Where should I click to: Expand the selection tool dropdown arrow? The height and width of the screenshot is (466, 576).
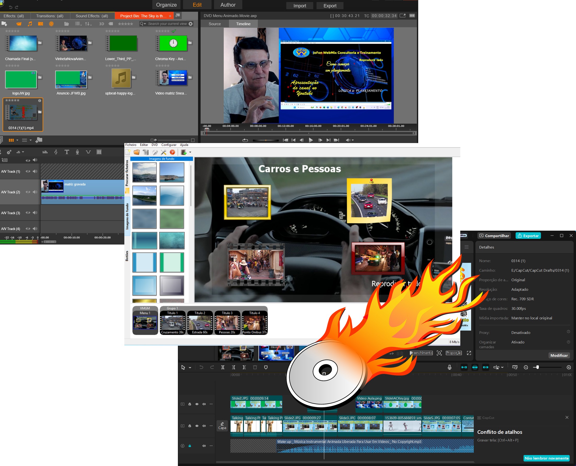coord(190,367)
